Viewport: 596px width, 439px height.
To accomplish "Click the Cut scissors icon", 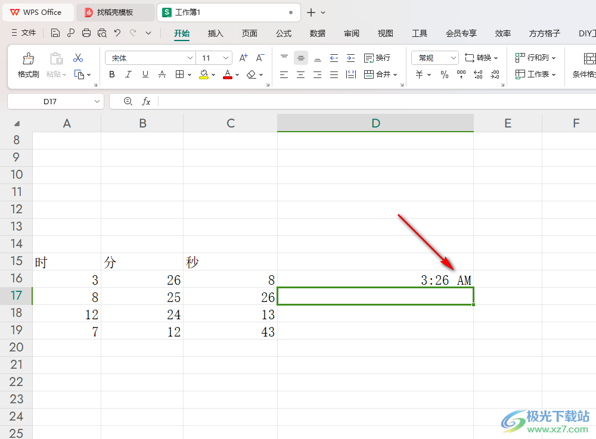I will [x=78, y=58].
